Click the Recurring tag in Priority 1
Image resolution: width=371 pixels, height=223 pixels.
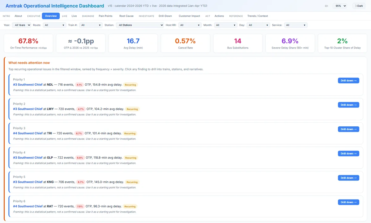pyautogui.click(x=130, y=85)
